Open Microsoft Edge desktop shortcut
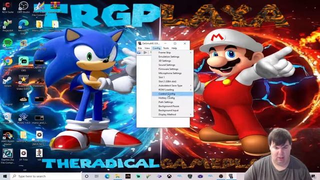320x180 pixels. click(x=23, y=27)
